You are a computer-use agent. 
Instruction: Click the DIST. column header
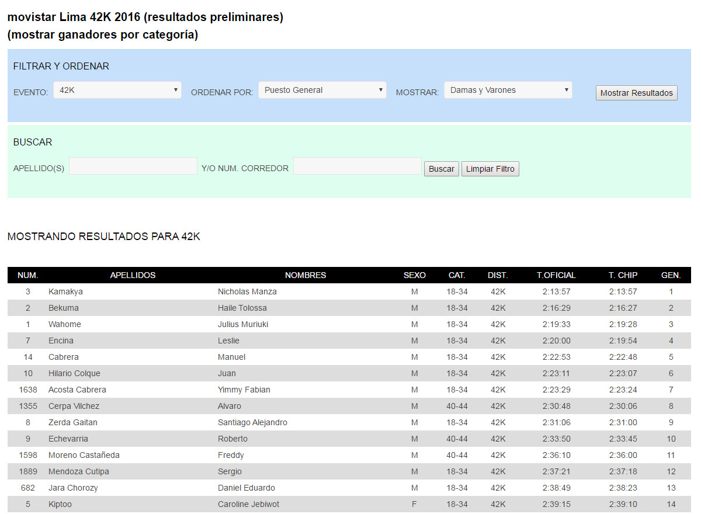[498, 275]
